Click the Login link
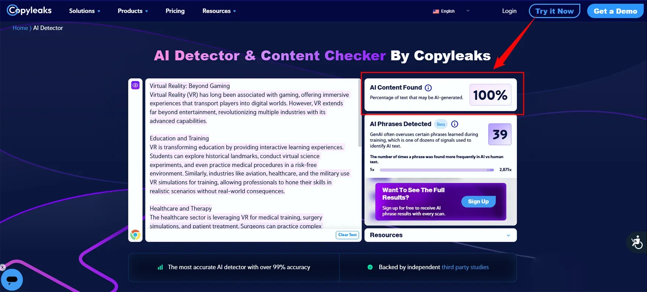The height and width of the screenshot is (292, 647). click(509, 11)
